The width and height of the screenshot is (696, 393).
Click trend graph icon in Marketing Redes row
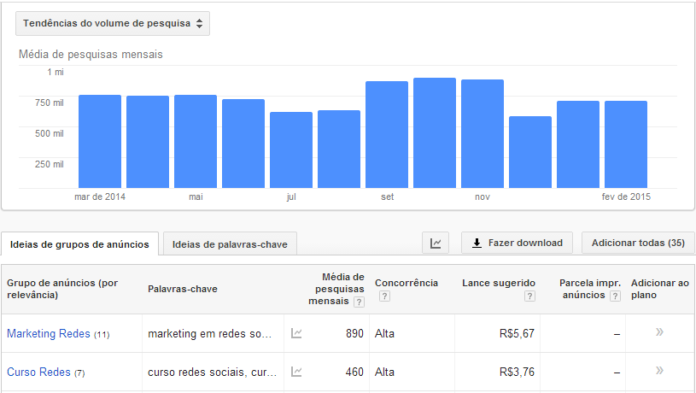296,334
